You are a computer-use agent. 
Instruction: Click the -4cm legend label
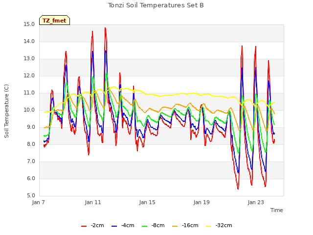tap(128, 225)
